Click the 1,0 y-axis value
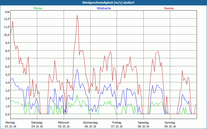 (x=8, y=106)
